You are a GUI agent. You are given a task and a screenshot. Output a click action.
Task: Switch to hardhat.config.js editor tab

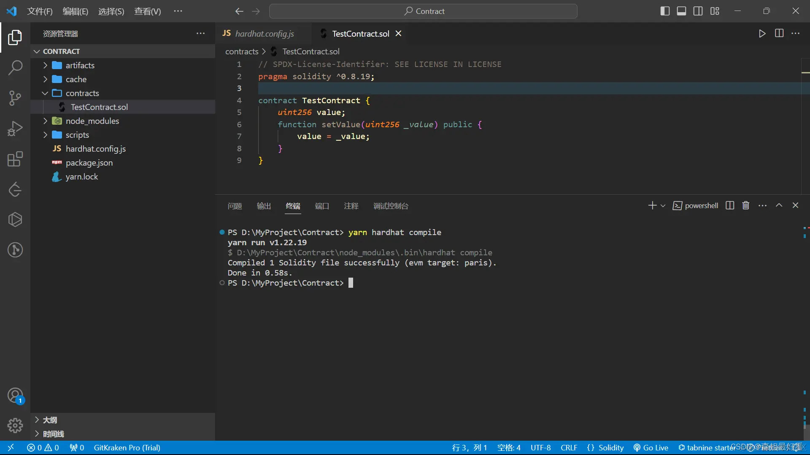tap(264, 34)
